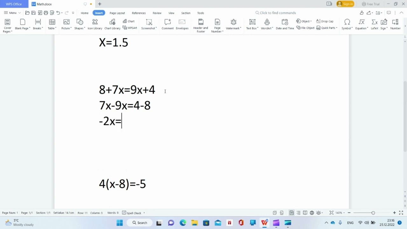Switch to the Review tab
The height and width of the screenshot is (229, 407).
[x=157, y=13]
